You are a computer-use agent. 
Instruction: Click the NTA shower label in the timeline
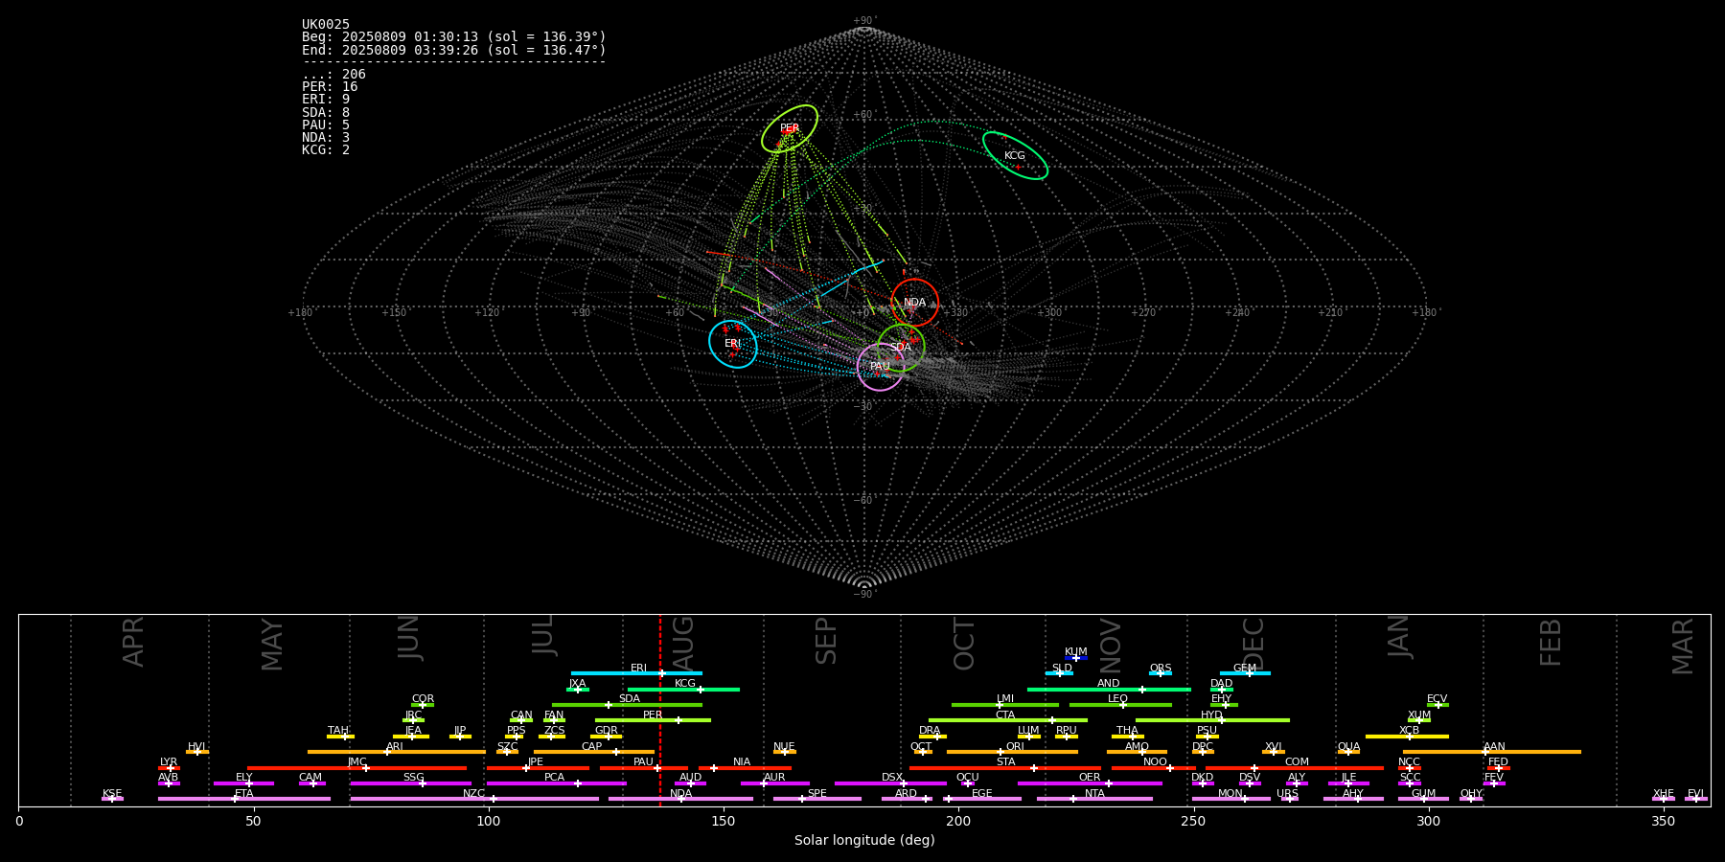(x=1095, y=794)
